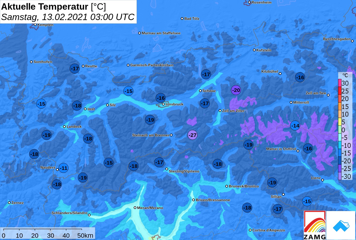Select the -16 marker beside Matrei in Osttirol

[308, 149]
